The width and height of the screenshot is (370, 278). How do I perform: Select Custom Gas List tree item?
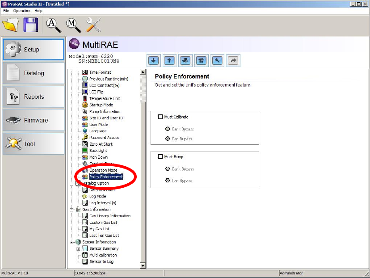[103, 222]
